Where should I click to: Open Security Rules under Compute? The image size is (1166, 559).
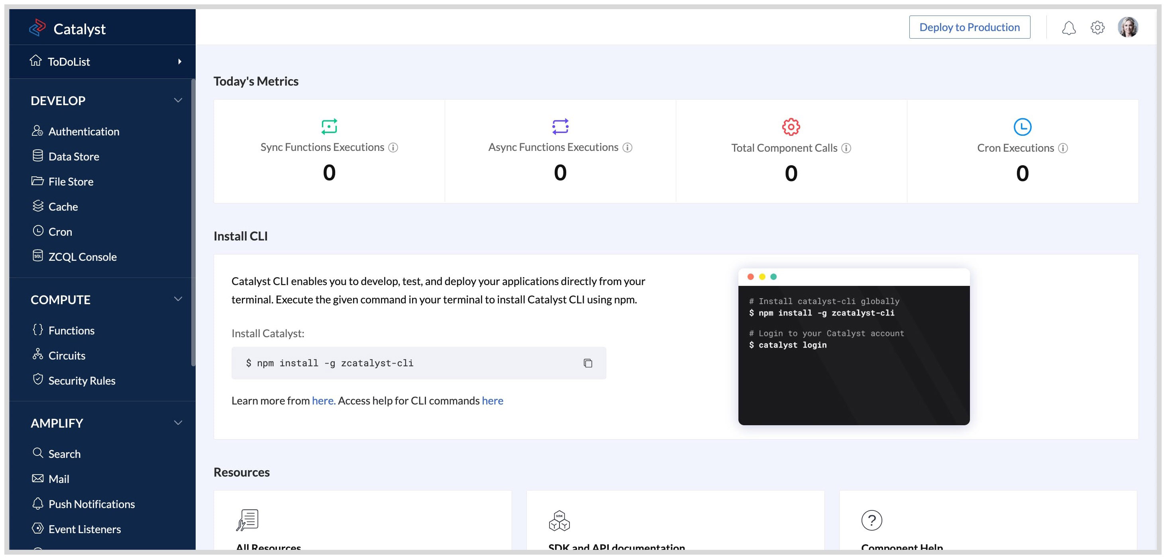(82, 381)
